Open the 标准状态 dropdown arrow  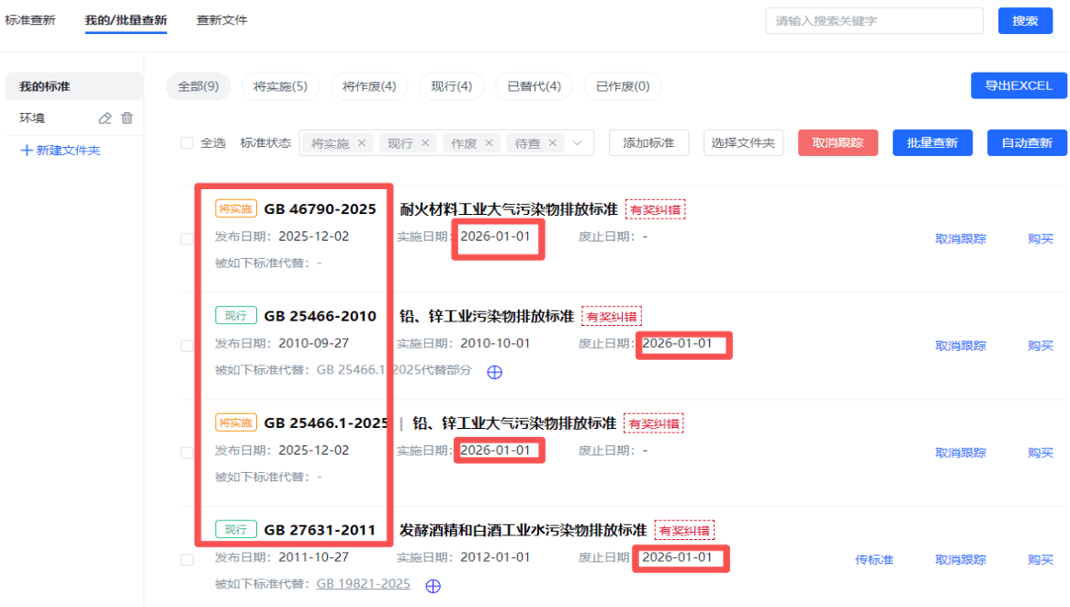(x=578, y=143)
